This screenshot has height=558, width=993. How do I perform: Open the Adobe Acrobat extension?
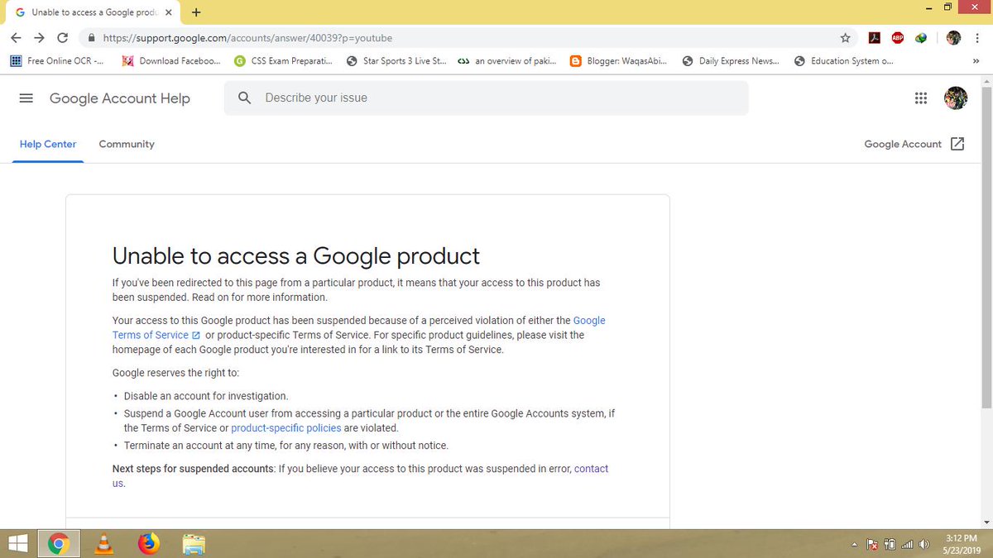[874, 38]
